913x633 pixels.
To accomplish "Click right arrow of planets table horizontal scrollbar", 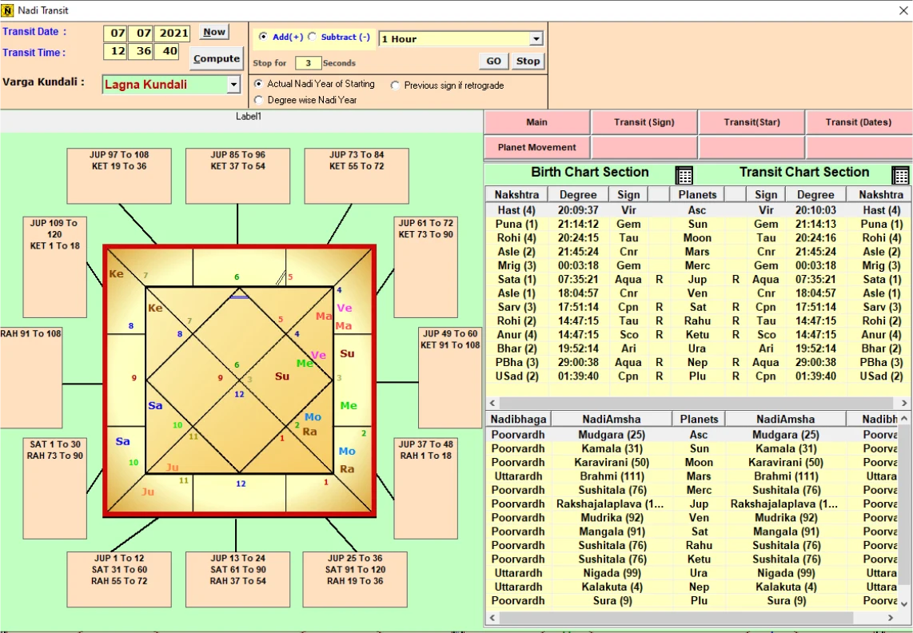I will (903, 403).
